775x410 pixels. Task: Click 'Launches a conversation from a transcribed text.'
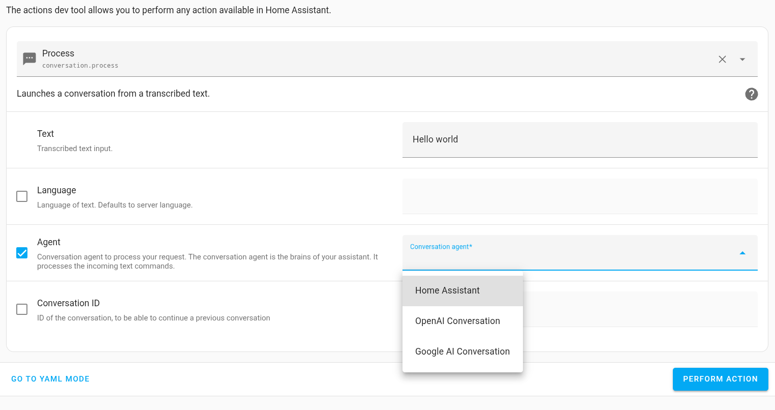click(x=113, y=94)
